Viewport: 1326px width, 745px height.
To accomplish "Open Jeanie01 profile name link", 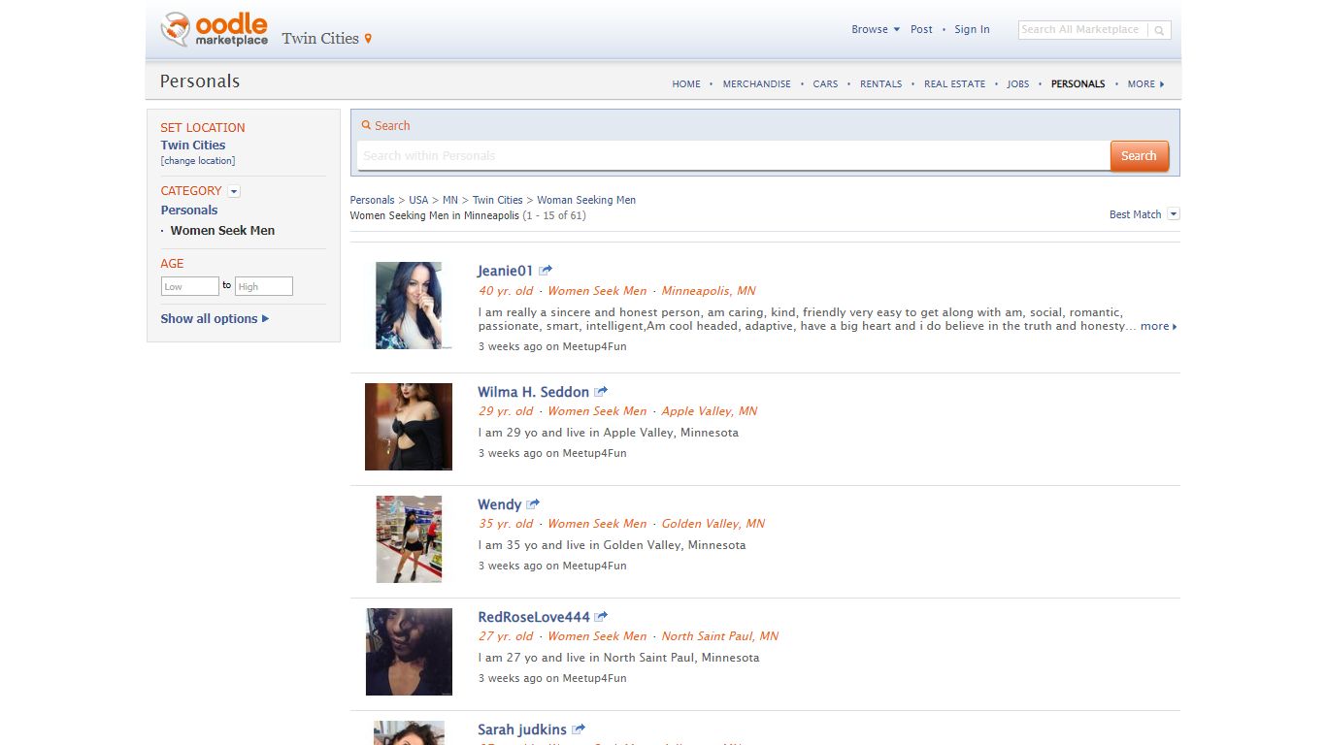I will tap(505, 272).
